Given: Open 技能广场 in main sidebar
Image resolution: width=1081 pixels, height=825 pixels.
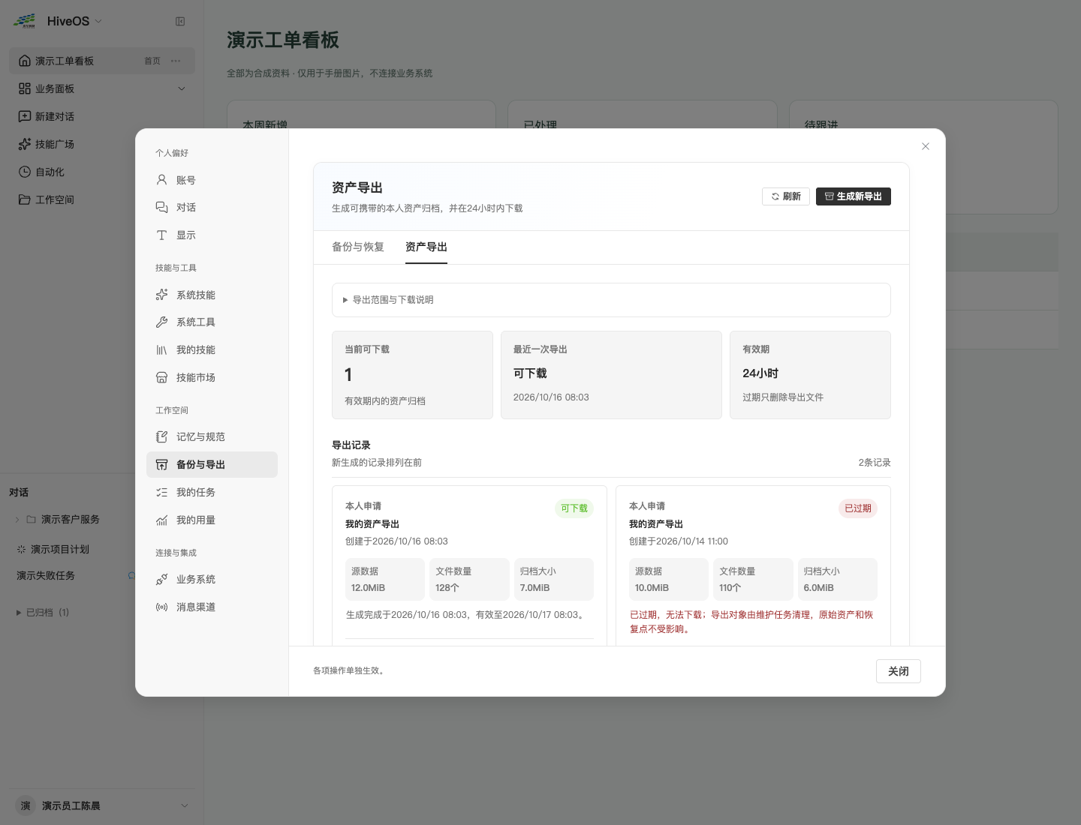Looking at the screenshot, I should coord(102,144).
